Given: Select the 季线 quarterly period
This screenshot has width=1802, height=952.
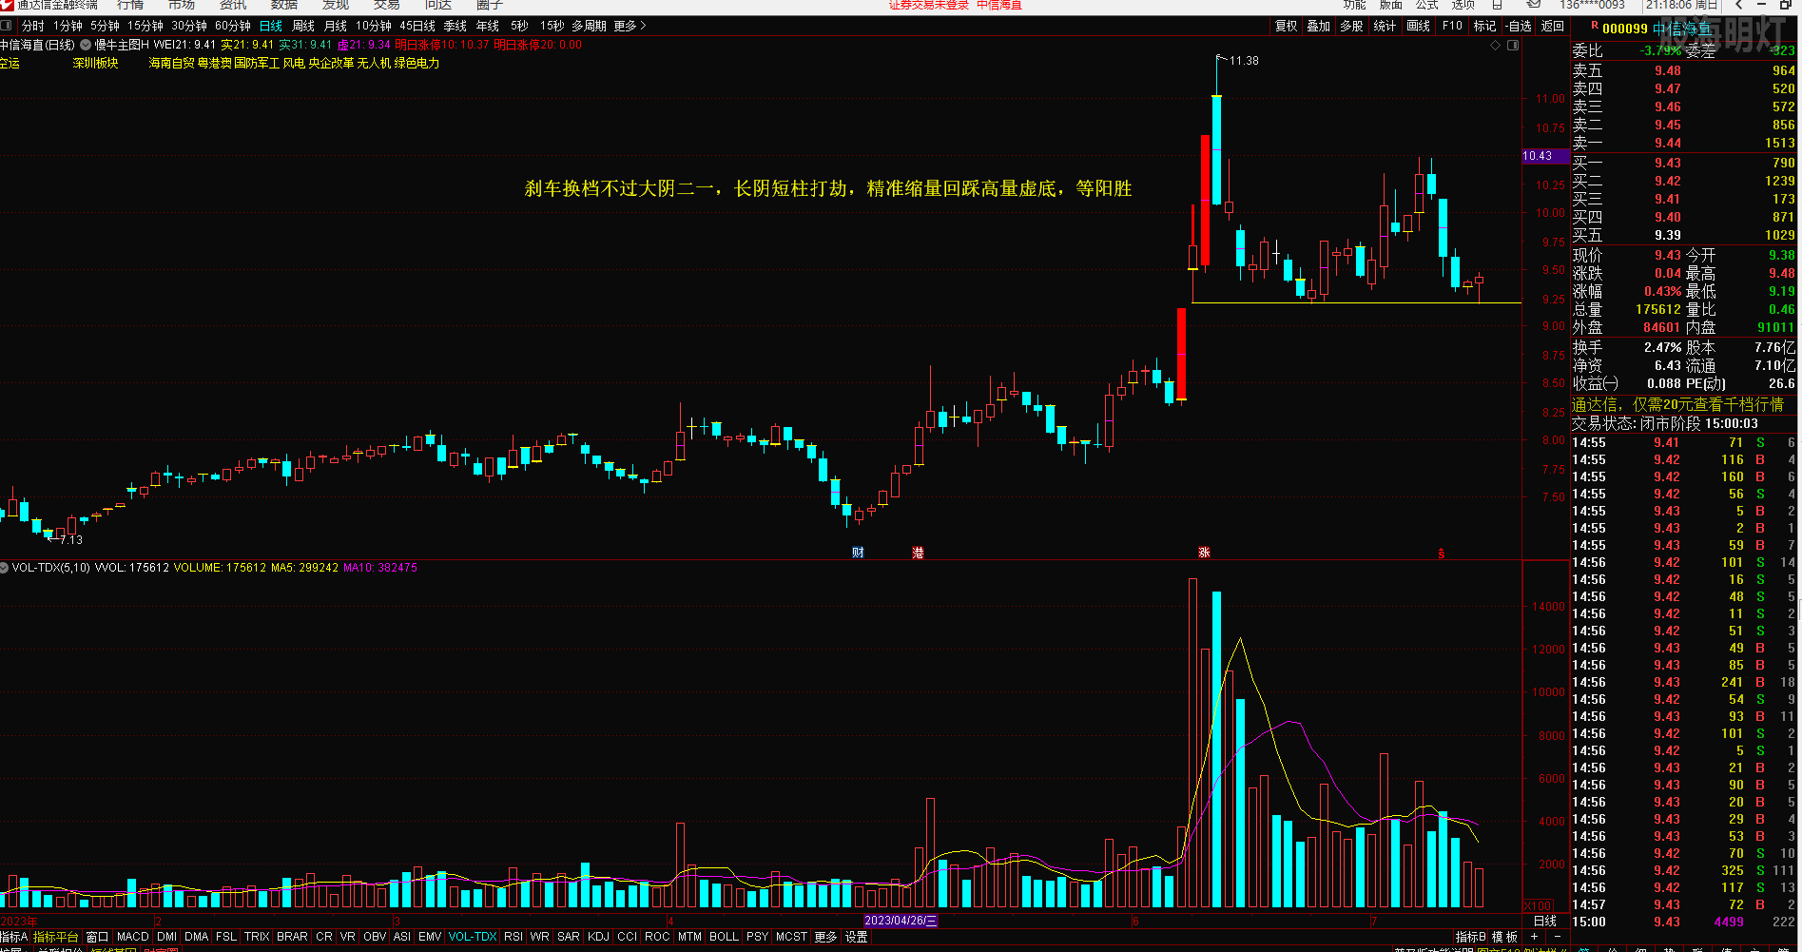Looking at the screenshot, I should click(x=455, y=26).
